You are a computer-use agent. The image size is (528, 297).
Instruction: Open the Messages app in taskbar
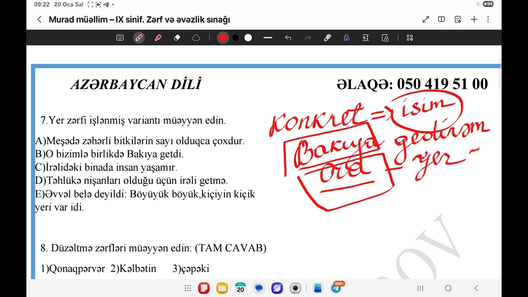pos(259,288)
